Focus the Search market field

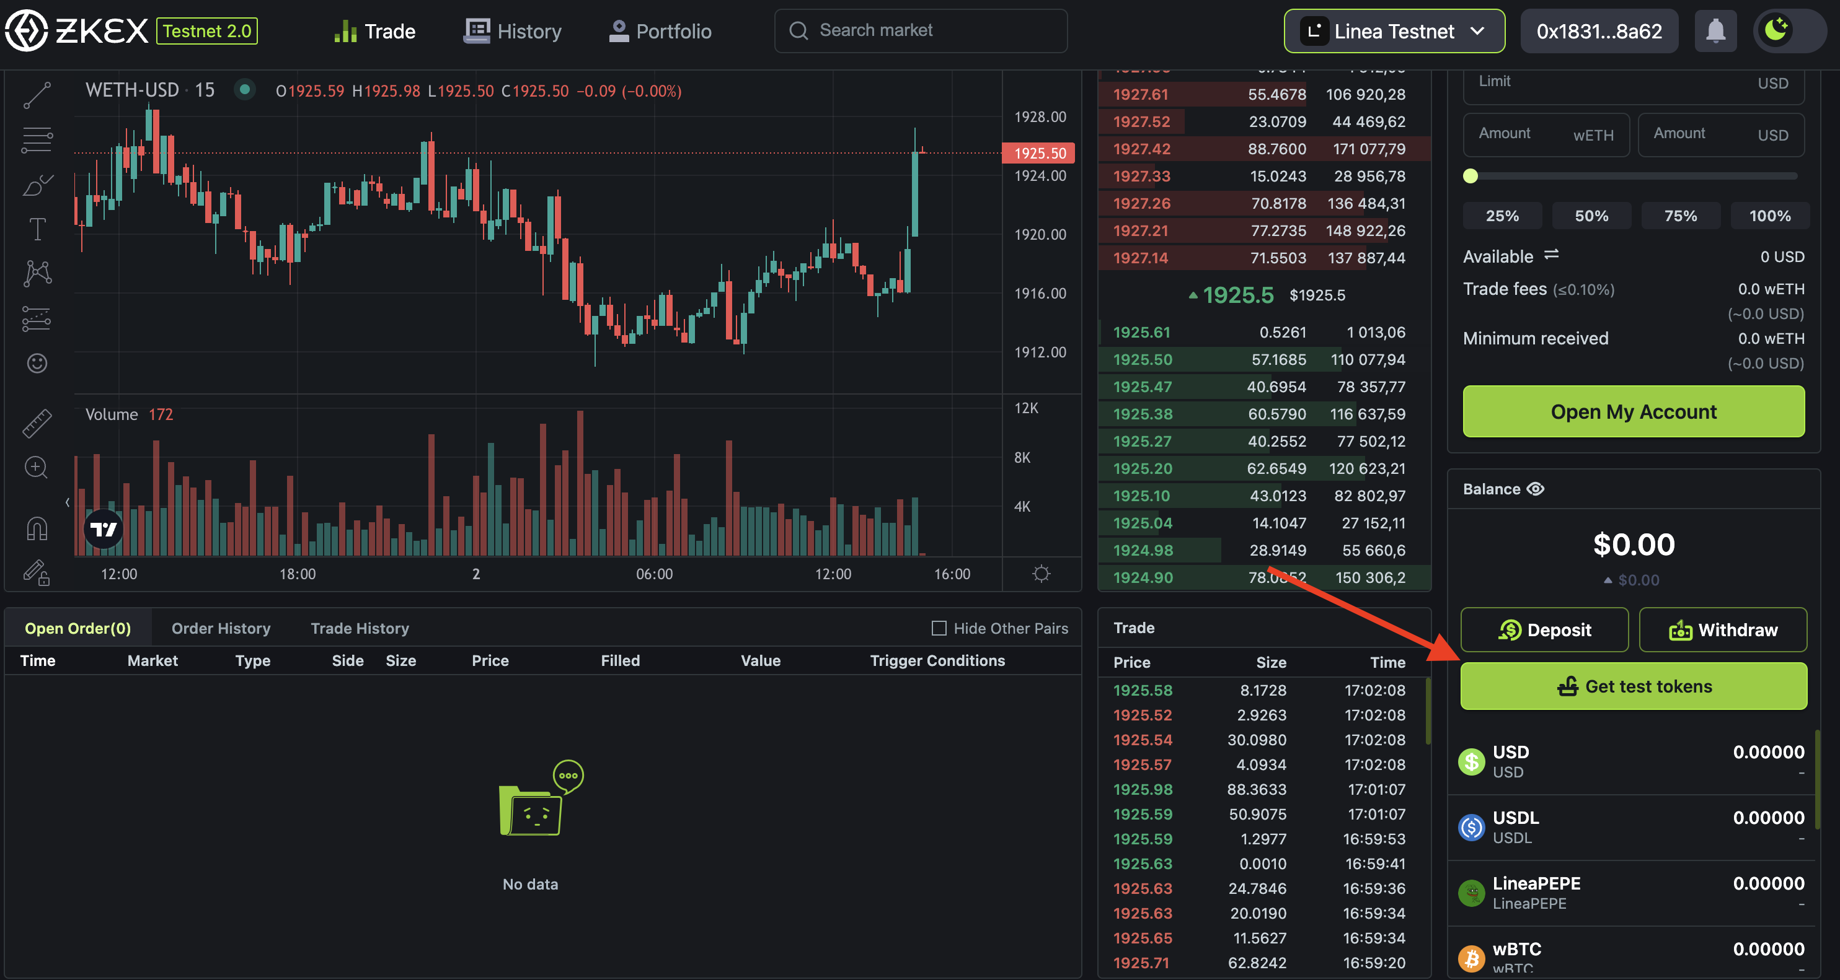tap(921, 31)
